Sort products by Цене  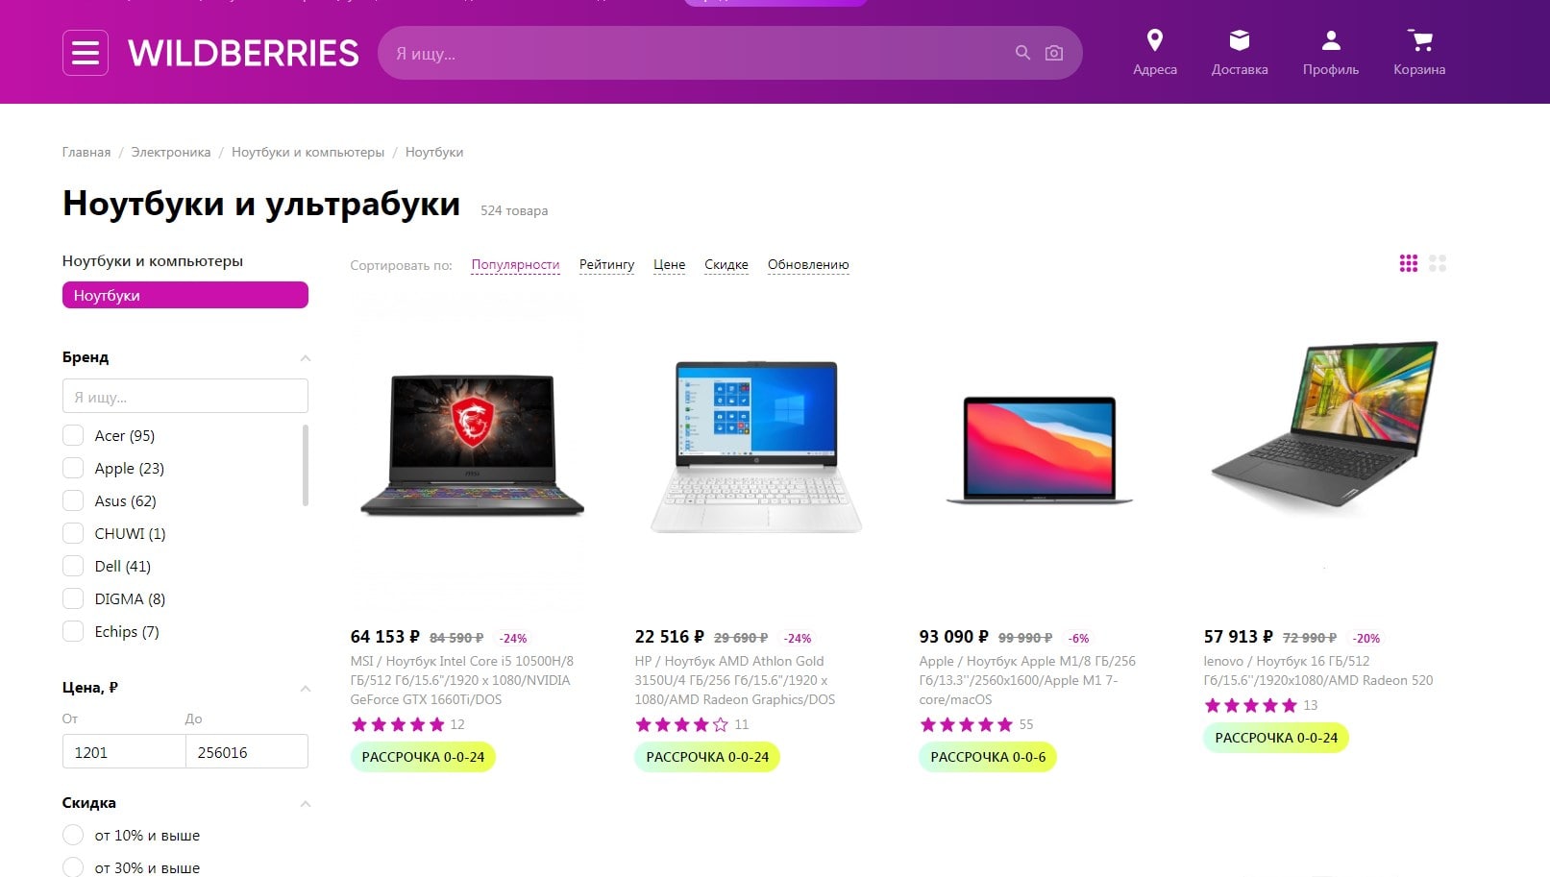(669, 264)
